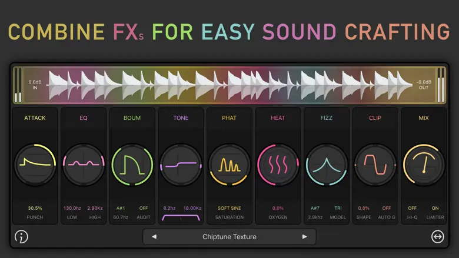Image resolution: width=459 pixels, height=258 pixels.
Task: Click the BOUM 60.7hz frequency label
Action: coord(121,217)
